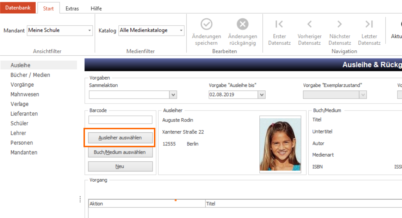Go to Erster Datensatz
The width and height of the screenshot is (402, 218).
click(x=279, y=32)
